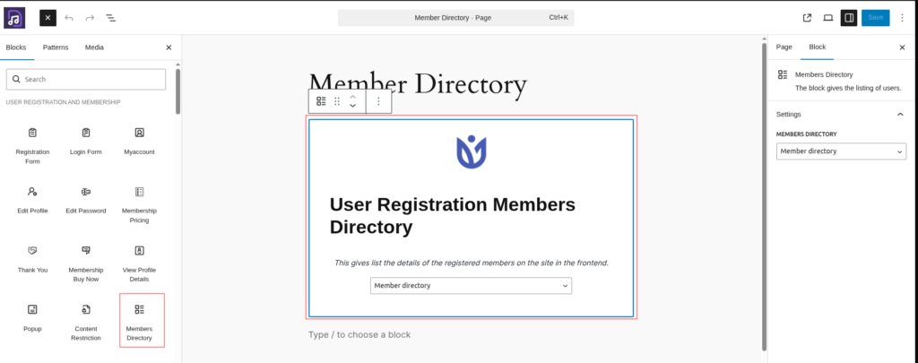Click the Members Directory block type icon in block toolbar

(321, 101)
